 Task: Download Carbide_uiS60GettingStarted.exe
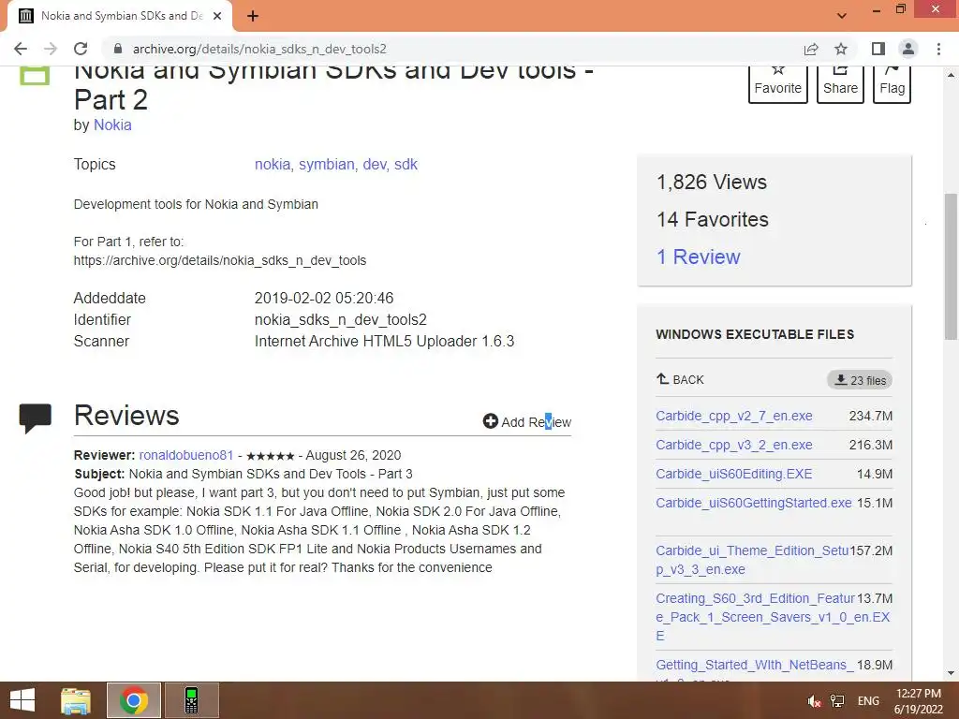[x=754, y=503]
